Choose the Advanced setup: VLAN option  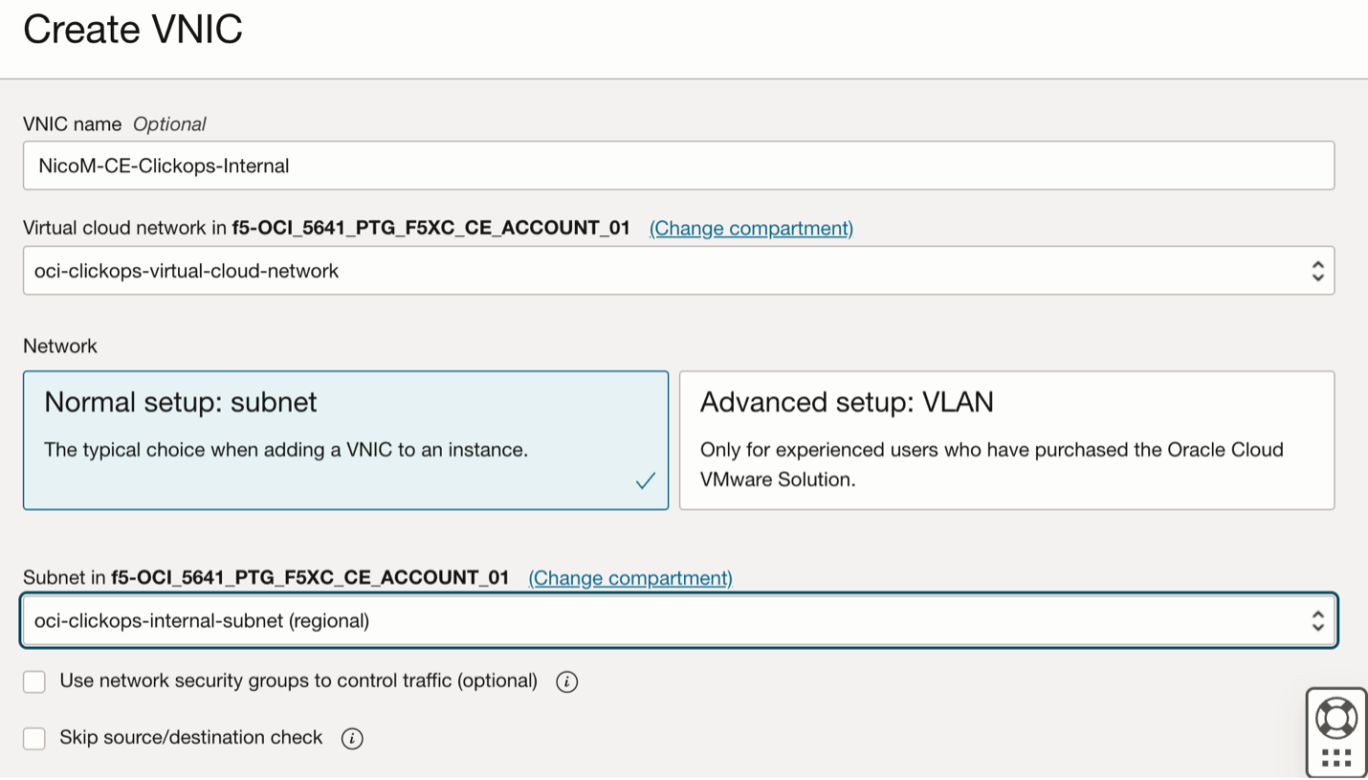1006,440
